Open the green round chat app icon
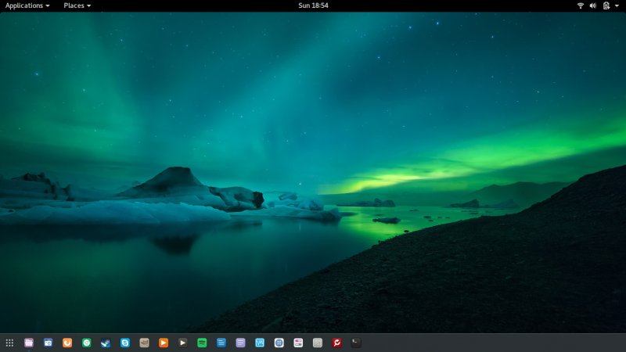This screenshot has width=626, height=352. pyautogui.click(x=87, y=343)
